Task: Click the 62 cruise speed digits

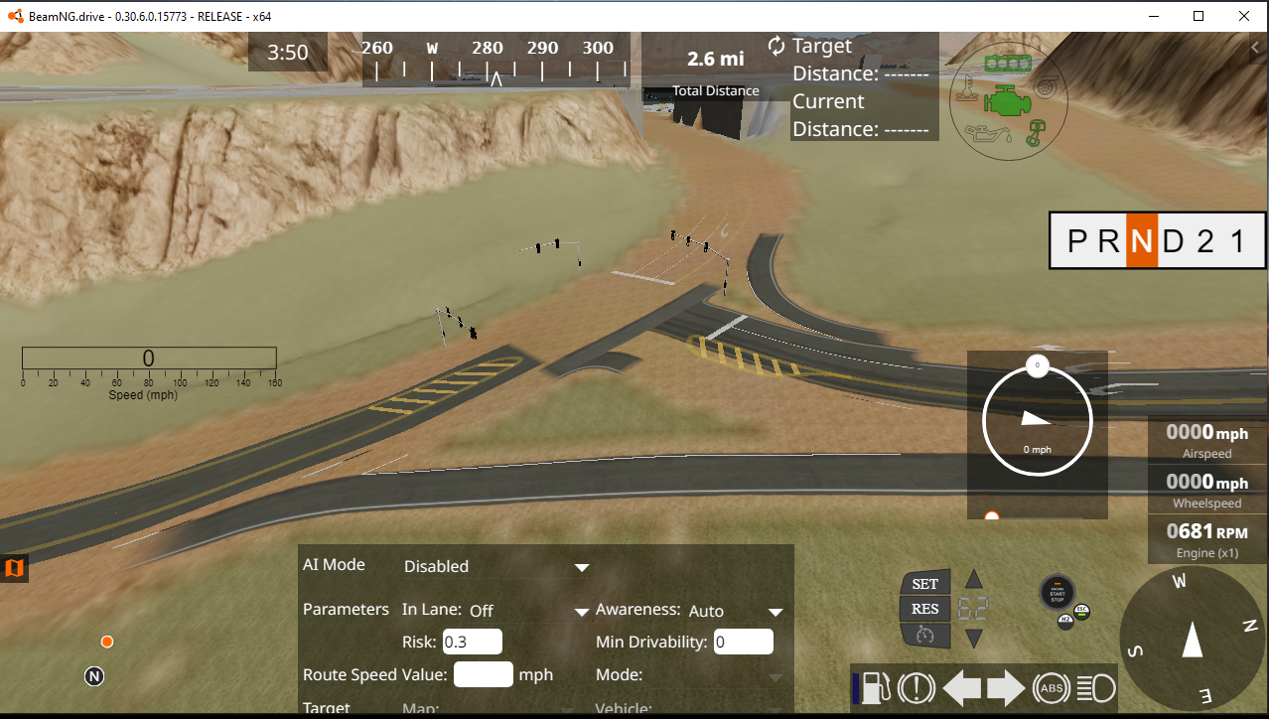Action: point(974,609)
